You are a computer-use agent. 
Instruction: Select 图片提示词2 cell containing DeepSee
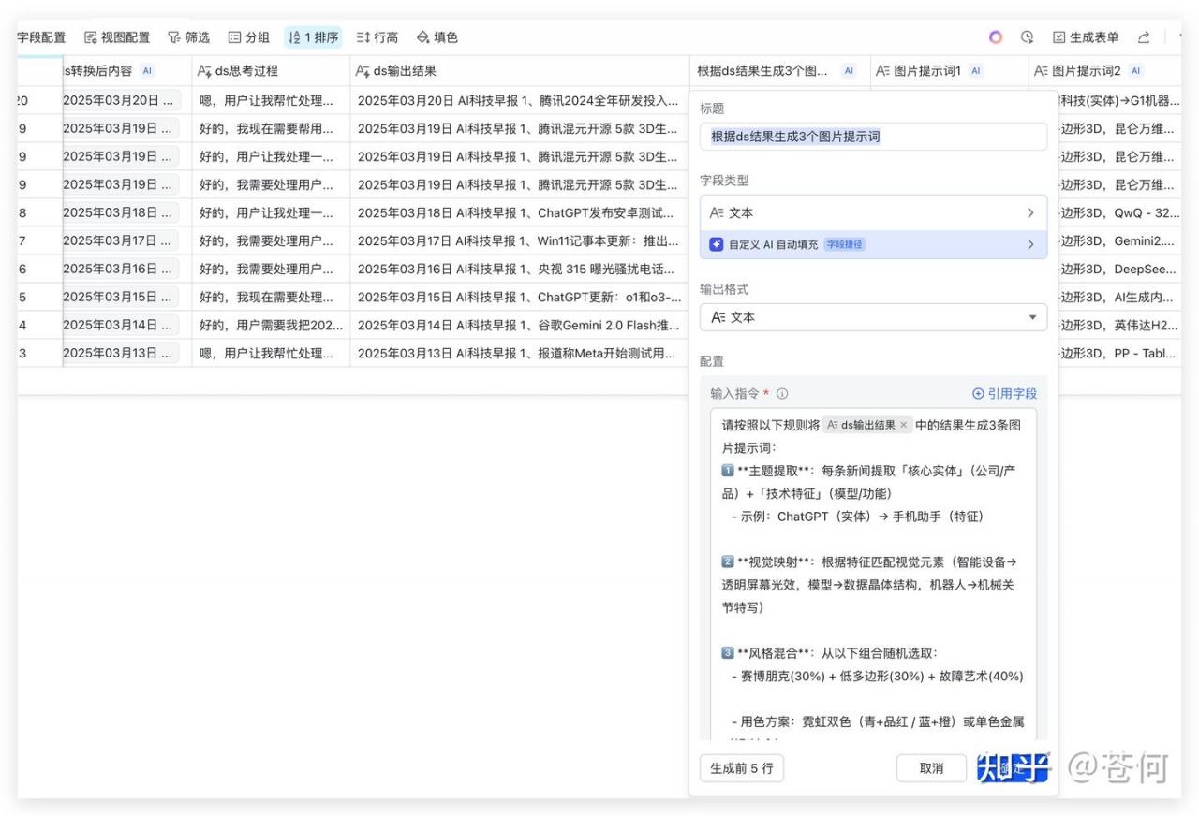click(1119, 269)
